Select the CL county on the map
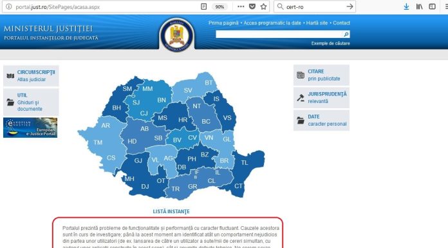Viewport: 448px width, 248px height. [x=211, y=181]
